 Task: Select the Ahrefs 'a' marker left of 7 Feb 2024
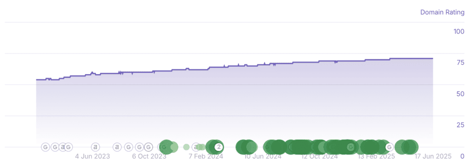[x=196, y=147]
